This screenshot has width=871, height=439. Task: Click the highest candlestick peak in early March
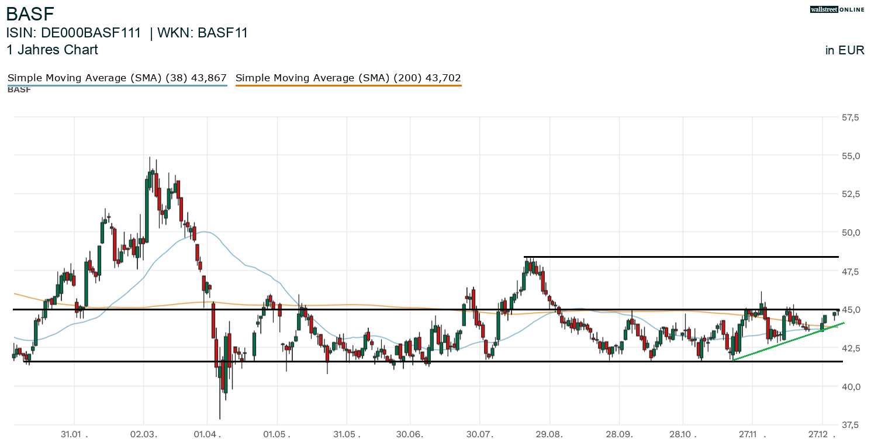pyautogui.click(x=150, y=158)
